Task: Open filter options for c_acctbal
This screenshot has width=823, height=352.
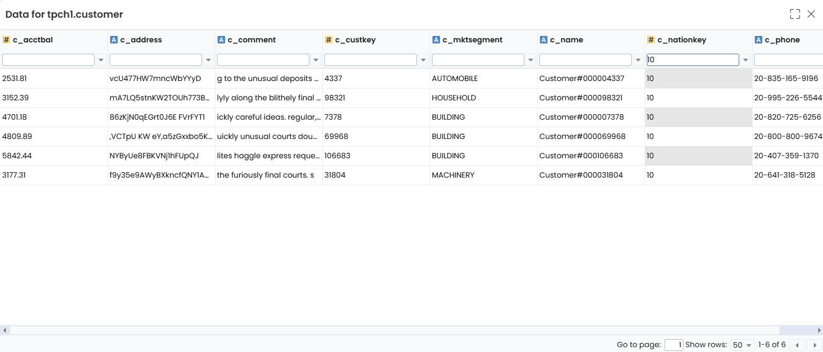Action: coord(101,60)
